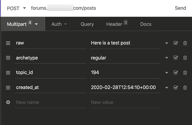Switch to the Query tab

pyautogui.click(x=87, y=24)
